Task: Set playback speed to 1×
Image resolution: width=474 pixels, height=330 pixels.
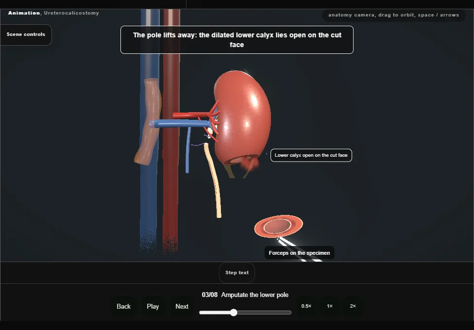Action: point(330,306)
